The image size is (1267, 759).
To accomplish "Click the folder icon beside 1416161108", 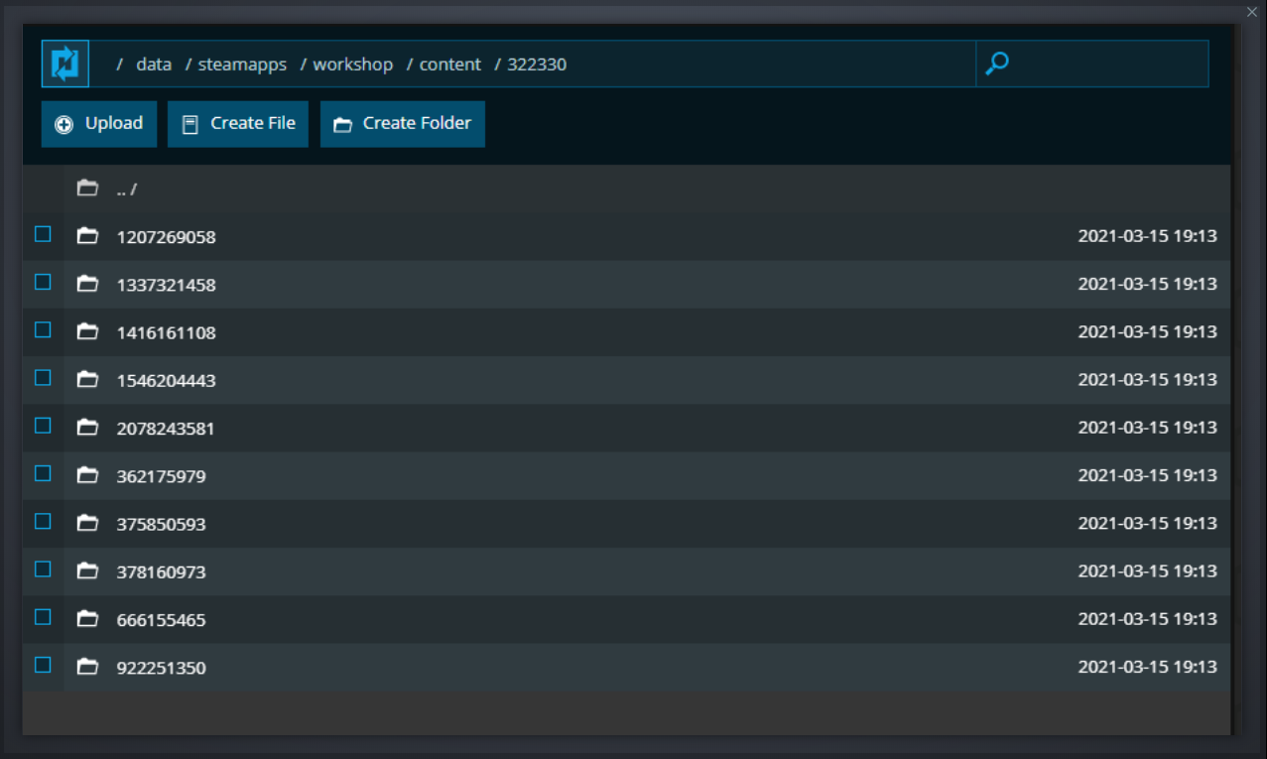I will tap(88, 331).
